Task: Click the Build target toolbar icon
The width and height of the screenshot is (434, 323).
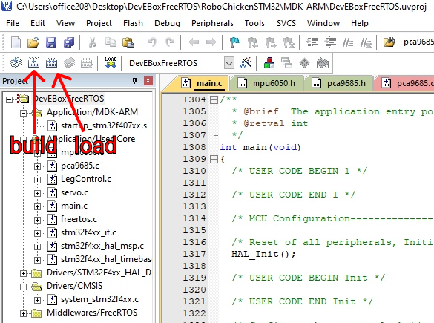Action: [x=33, y=63]
